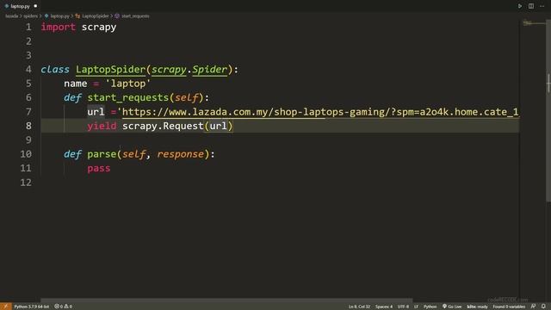Click line number 10 in the gutter

(26, 154)
